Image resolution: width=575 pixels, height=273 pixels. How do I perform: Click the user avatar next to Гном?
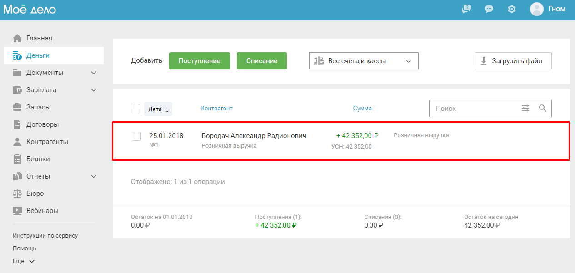[537, 9]
